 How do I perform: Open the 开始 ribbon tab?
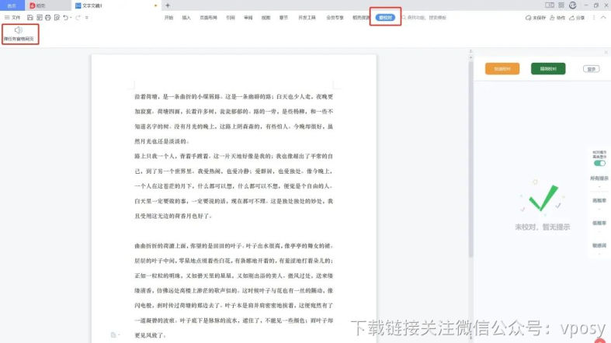coord(168,18)
